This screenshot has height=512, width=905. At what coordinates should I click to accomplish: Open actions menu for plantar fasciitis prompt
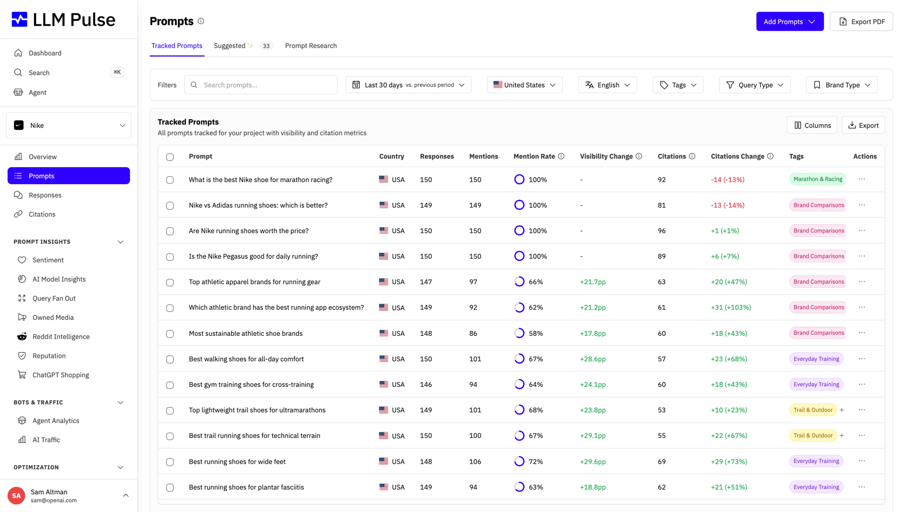(862, 487)
